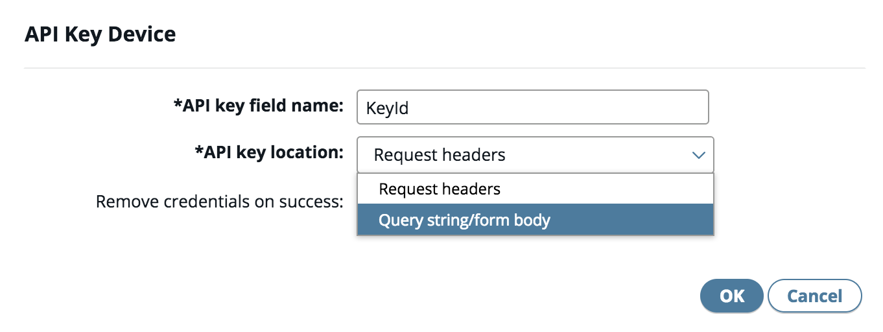Click the outlined Cancel button

click(x=814, y=296)
